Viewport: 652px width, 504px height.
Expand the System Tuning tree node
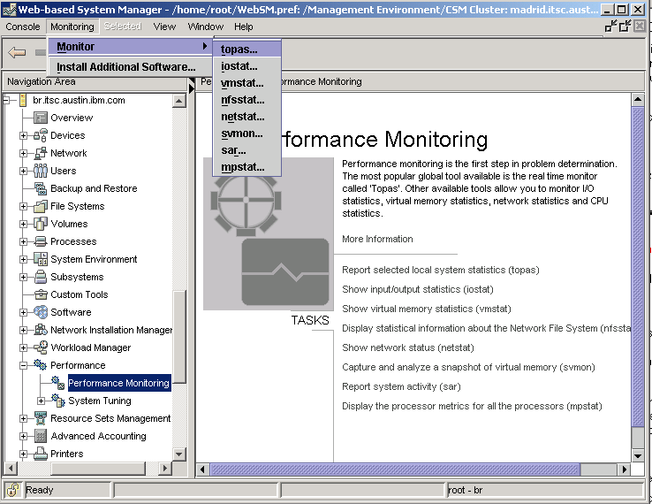41,401
